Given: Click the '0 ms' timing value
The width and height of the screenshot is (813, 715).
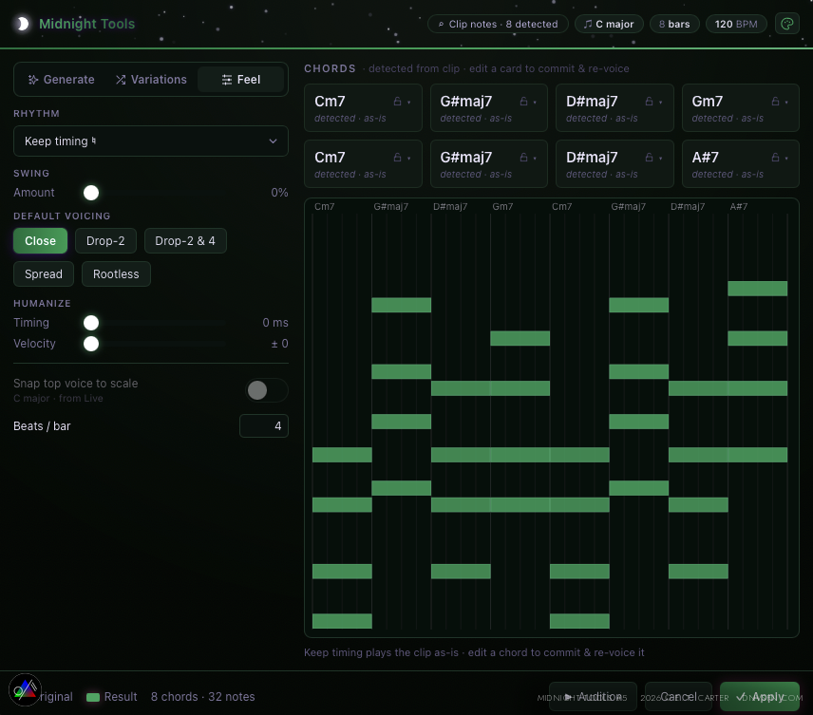Looking at the screenshot, I should pos(275,323).
